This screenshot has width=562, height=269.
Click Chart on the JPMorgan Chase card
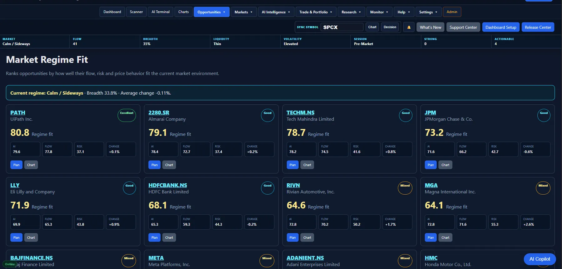click(445, 165)
